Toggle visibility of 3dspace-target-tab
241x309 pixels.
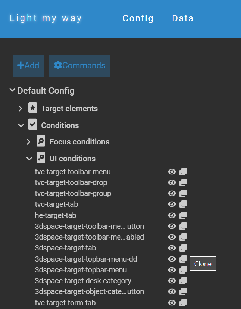click(x=172, y=248)
